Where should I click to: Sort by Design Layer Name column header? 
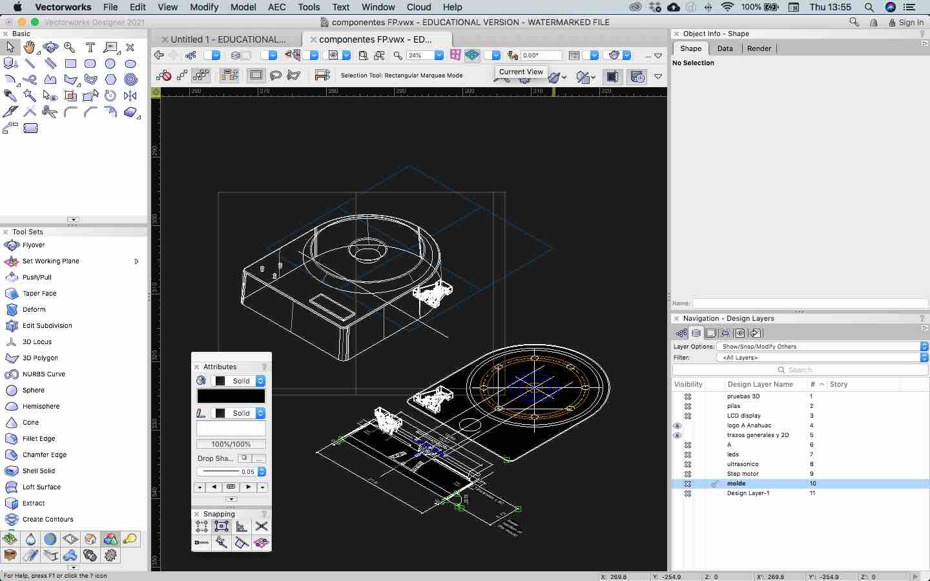760,384
